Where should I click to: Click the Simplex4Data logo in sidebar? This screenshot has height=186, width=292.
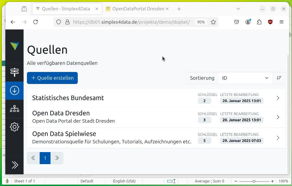coord(15,46)
